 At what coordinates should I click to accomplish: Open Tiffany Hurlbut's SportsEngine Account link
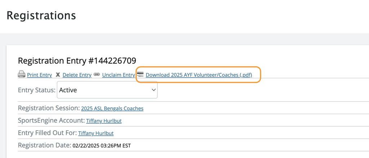tap(104, 121)
